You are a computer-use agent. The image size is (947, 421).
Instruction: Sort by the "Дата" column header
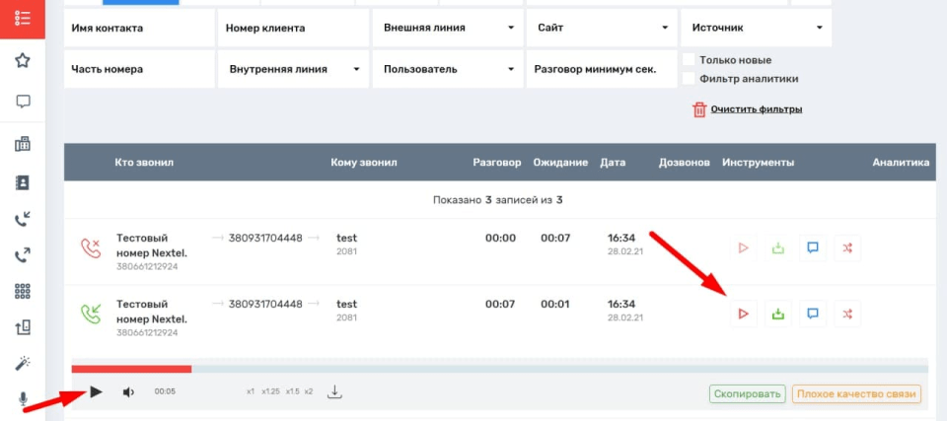(x=612, y=163)
